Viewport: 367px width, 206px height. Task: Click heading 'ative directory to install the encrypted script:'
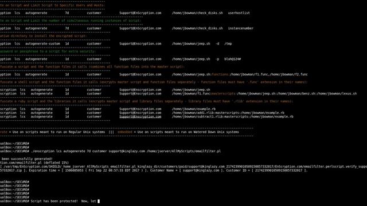click(x=44, y=36)
